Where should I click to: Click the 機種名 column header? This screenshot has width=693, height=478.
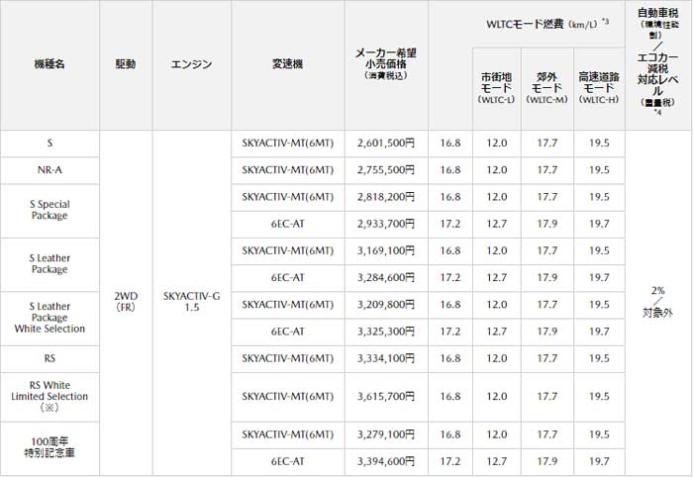49,64
